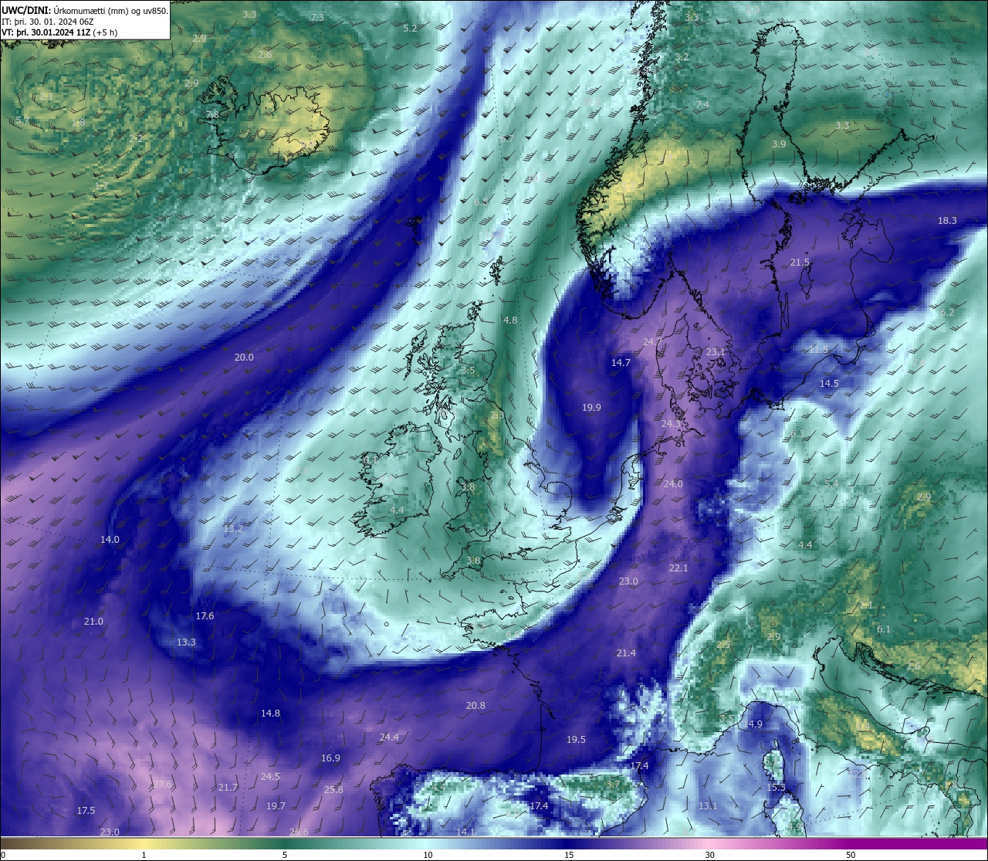Click the 13.3 map value

[186, 642]
